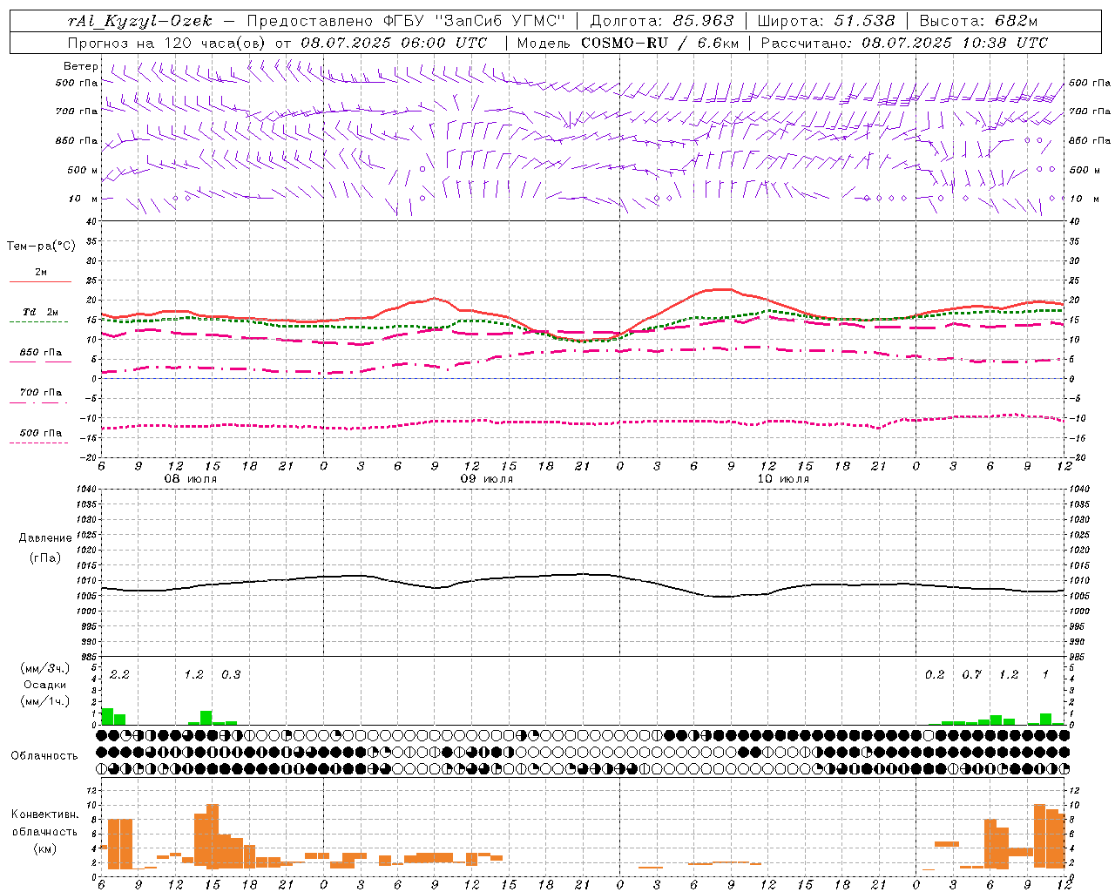This screenshot has width=1115, height=892.
Task: Click the 500 м wind level label on left
Action: coord(83,170)
